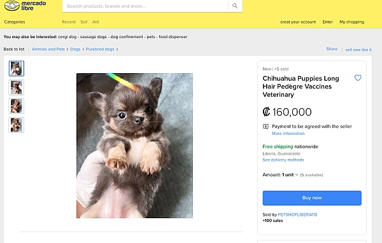The height and width of the screenshot is (243, 382).
Task: Open the Sell menu item
Action: tap(84, 22)
